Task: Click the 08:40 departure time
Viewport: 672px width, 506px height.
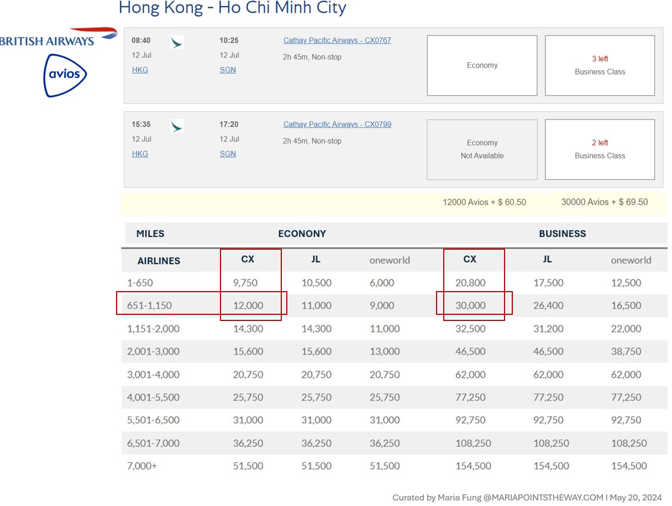Action: point(141,41)
